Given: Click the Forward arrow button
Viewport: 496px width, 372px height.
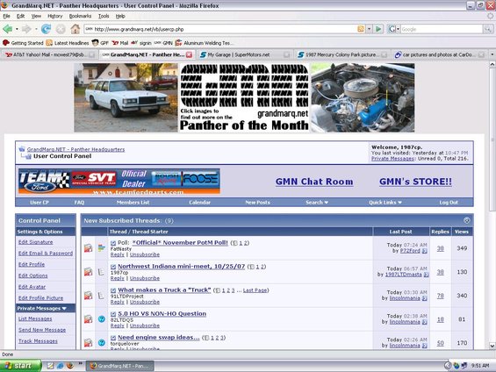Looking at the screenshot, I should click(26, 29).
